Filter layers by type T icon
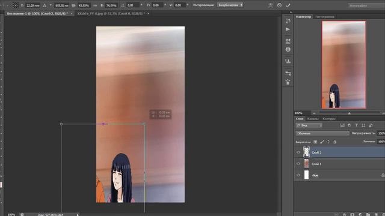The width and height of the screenshot is (385, 216). [x=356, y=125]
